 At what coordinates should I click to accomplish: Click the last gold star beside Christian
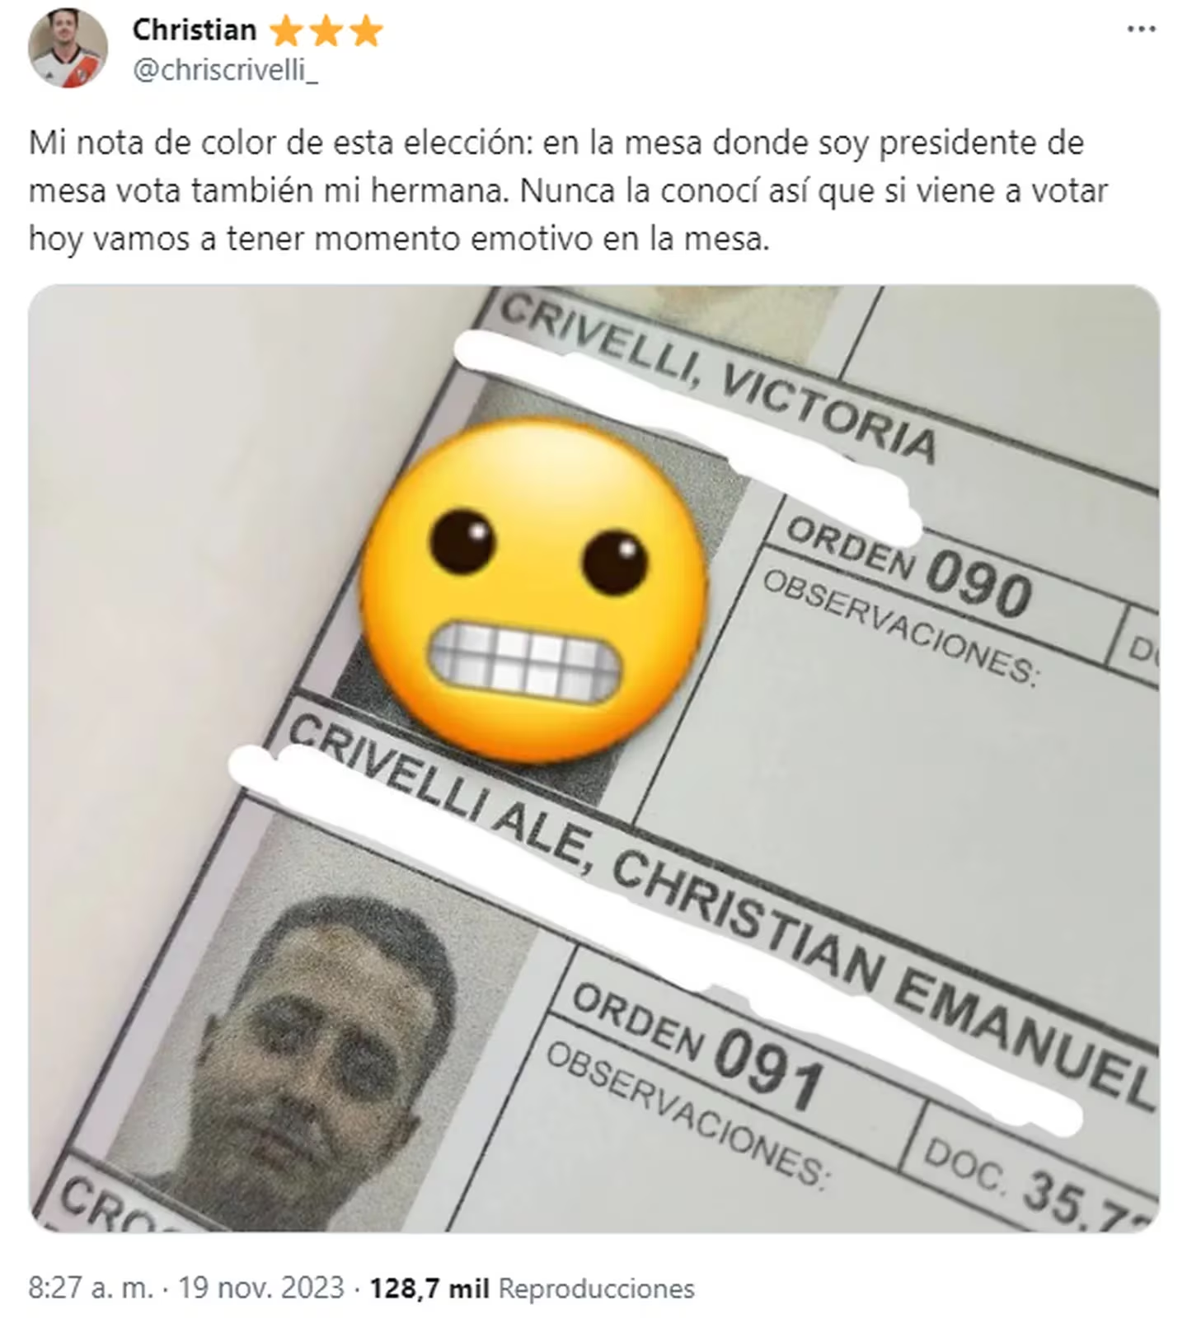[366, 31]
